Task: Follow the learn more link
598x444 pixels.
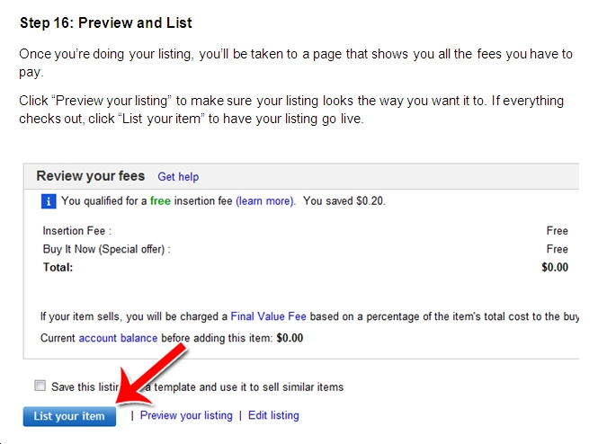Action: 265,200
